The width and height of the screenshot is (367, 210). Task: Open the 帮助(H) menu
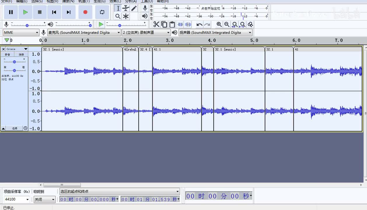click(163, 1)
